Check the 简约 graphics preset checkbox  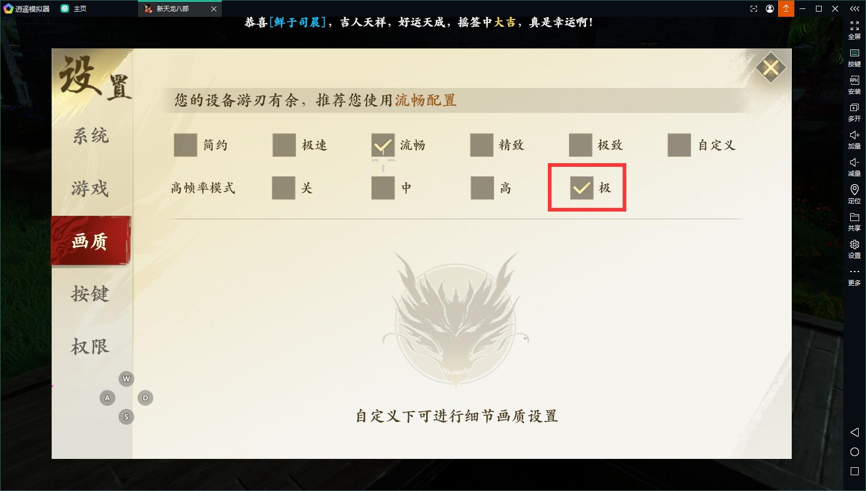(x=185, y=145)
